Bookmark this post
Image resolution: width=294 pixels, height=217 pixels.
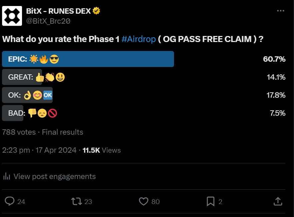pyautogui.click(x=210, y=201)
